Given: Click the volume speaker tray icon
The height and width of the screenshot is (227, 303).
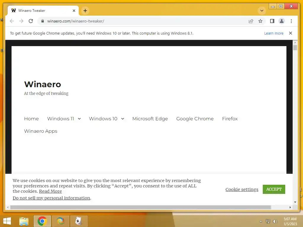Looking at the screenshot, I should pos(275,221).
